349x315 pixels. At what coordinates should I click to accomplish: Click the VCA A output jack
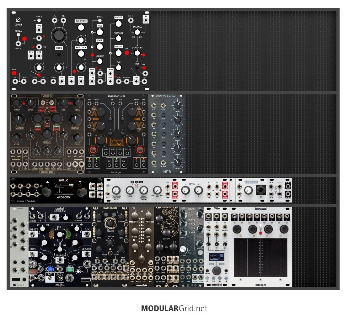pyautogui.click(x=288, y=186)
